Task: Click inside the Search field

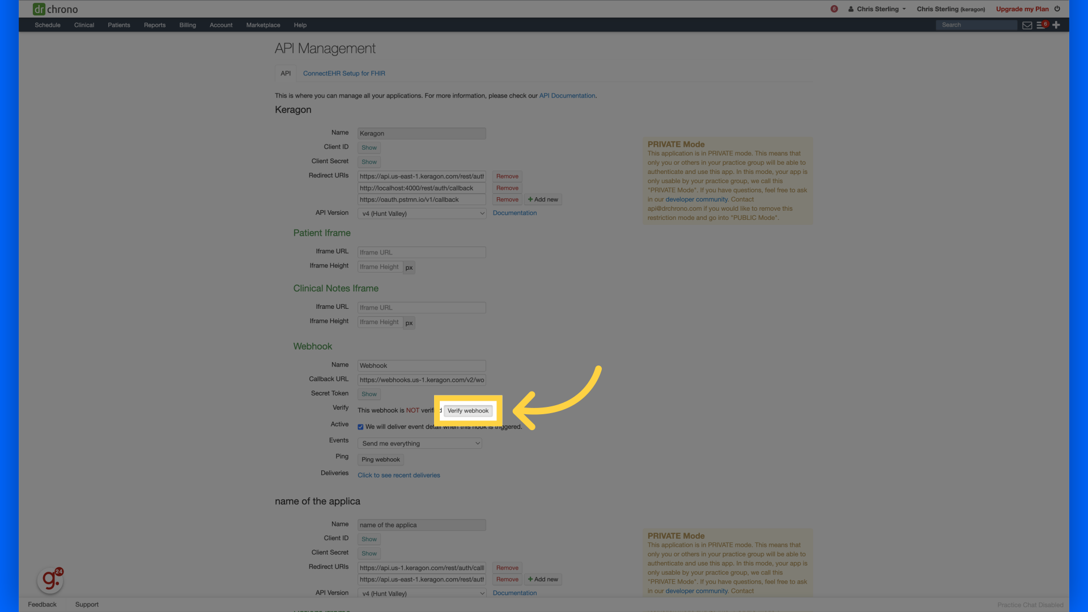Action: (x=976, y=25)
